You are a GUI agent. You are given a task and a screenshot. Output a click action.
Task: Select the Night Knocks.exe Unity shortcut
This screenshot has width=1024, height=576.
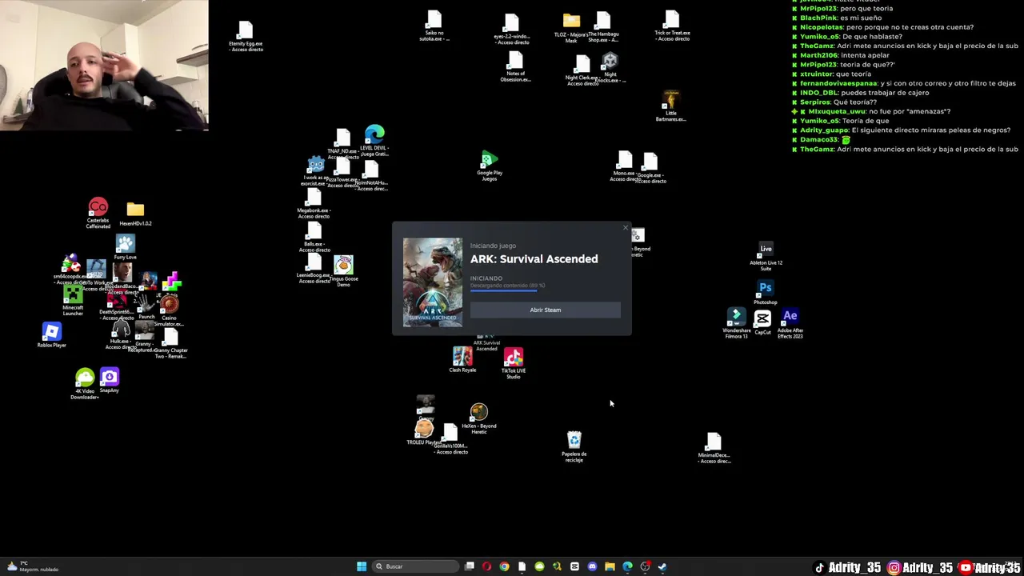pyautogui.click(x=610, y=68)
